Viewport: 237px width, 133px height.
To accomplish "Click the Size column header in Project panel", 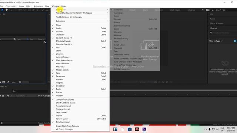I will pos(31,39).
